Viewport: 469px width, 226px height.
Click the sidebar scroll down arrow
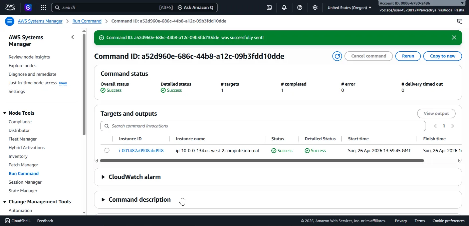[84, 212]
